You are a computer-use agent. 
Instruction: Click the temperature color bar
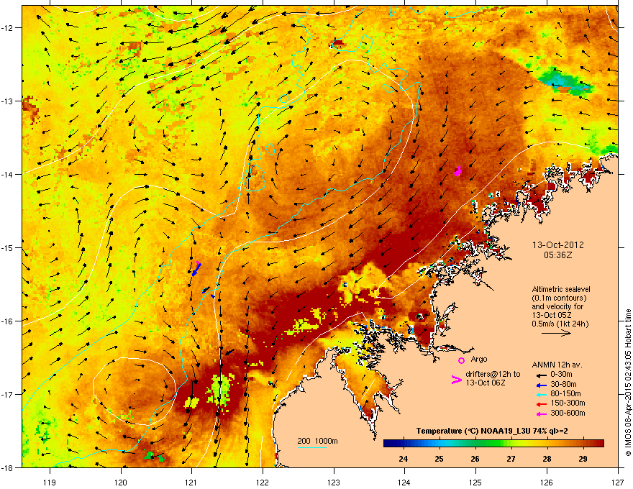pyautogui.click(x=493, y=444)
